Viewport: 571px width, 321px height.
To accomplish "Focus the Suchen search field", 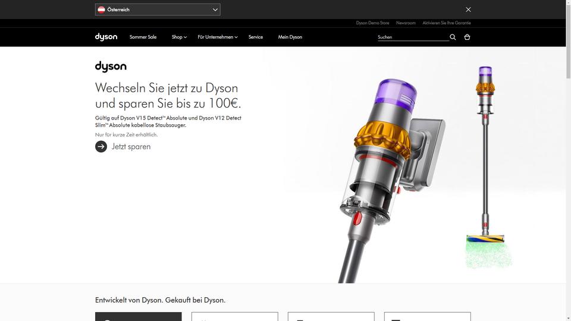I will point(413,37).
